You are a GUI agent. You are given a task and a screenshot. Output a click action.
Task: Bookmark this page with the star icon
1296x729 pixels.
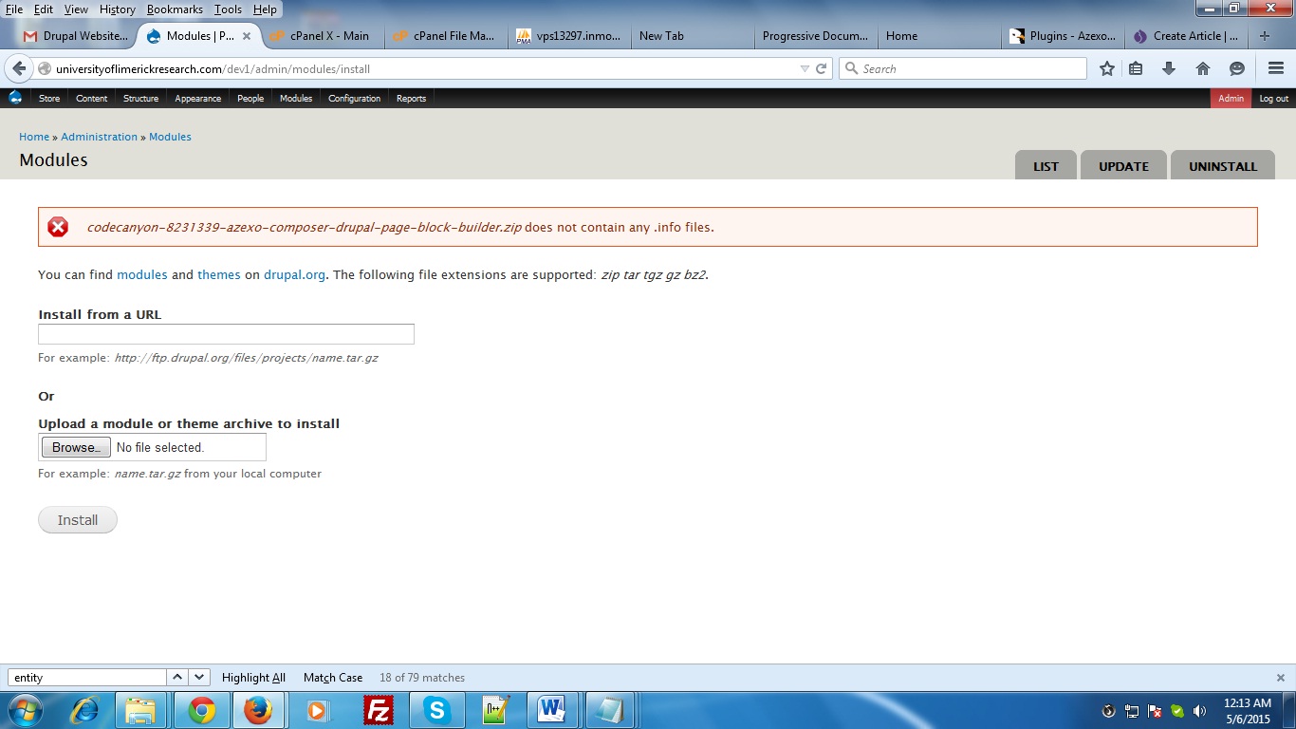coord(1106,68)
